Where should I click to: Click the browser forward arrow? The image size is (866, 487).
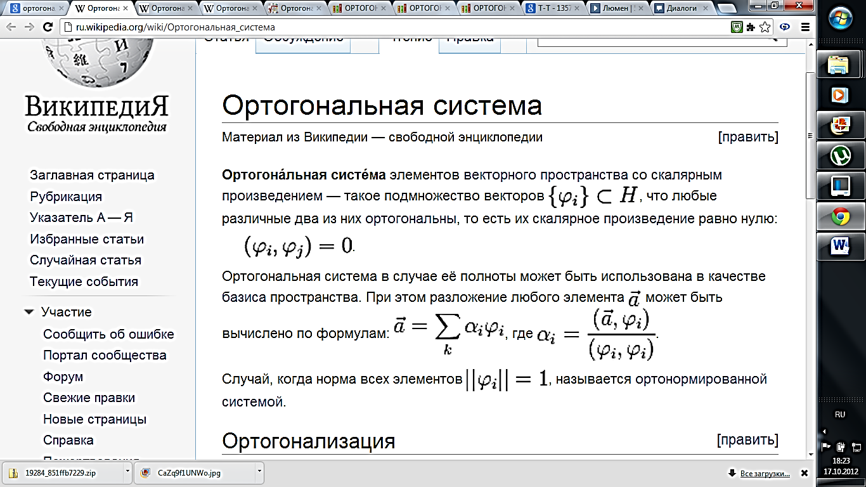[x=29, y=28]
